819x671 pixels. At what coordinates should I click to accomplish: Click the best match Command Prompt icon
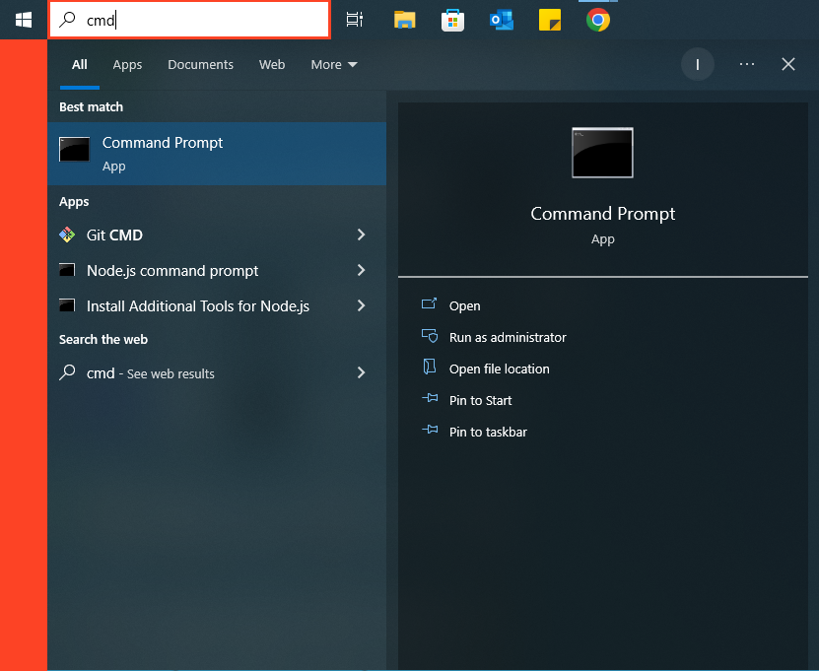(74, 150)
